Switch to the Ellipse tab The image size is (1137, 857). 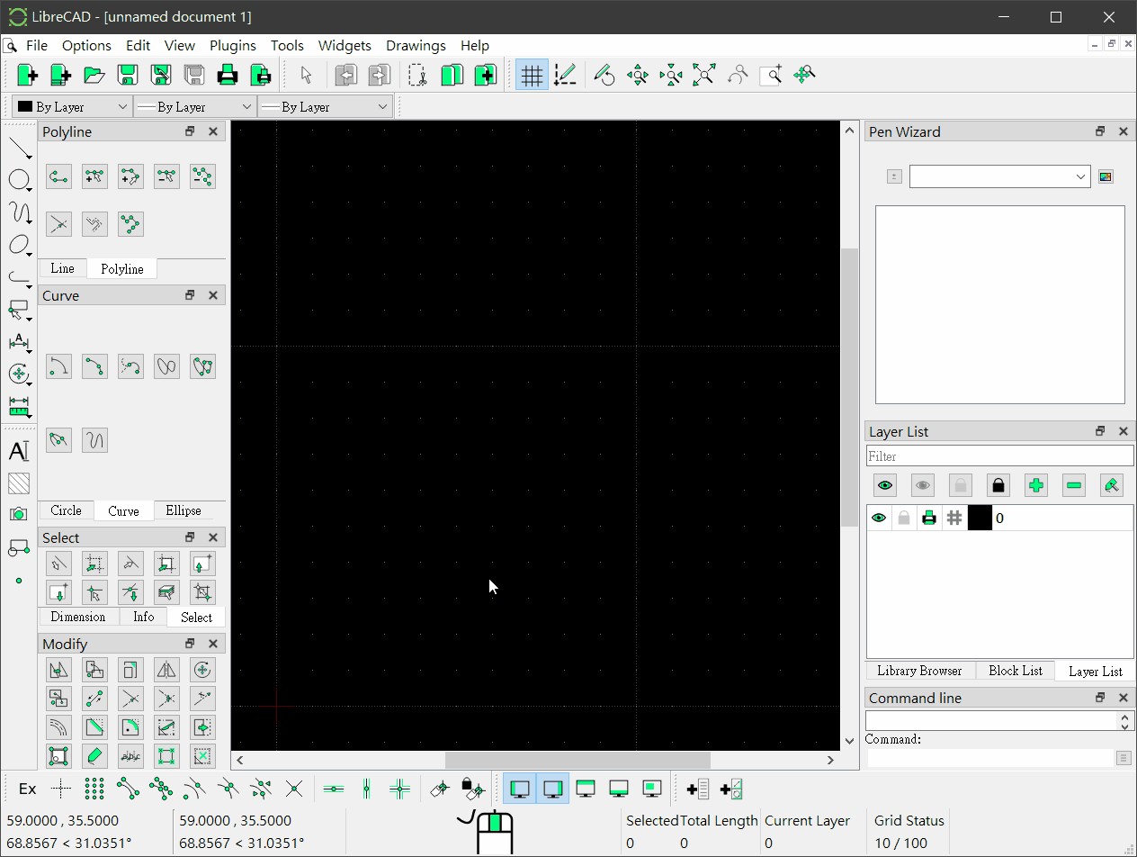(184, 510)
